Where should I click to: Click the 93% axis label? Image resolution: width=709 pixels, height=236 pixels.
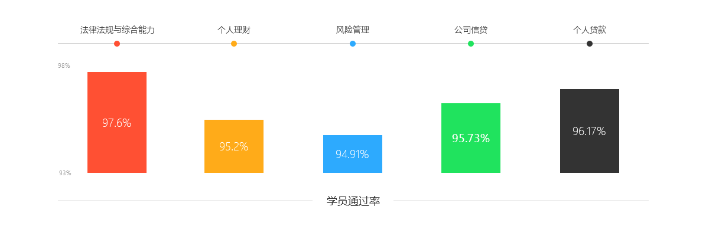pyautogui.click(x=65, y=173)
